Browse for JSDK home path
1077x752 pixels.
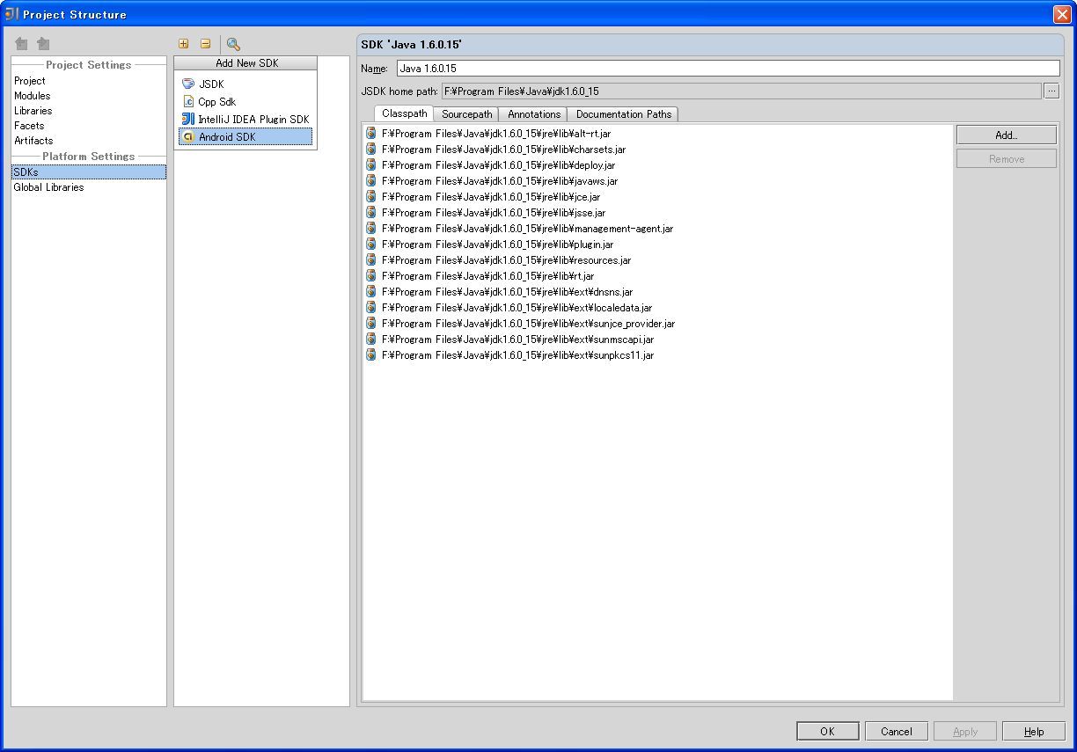(1051, 91)
